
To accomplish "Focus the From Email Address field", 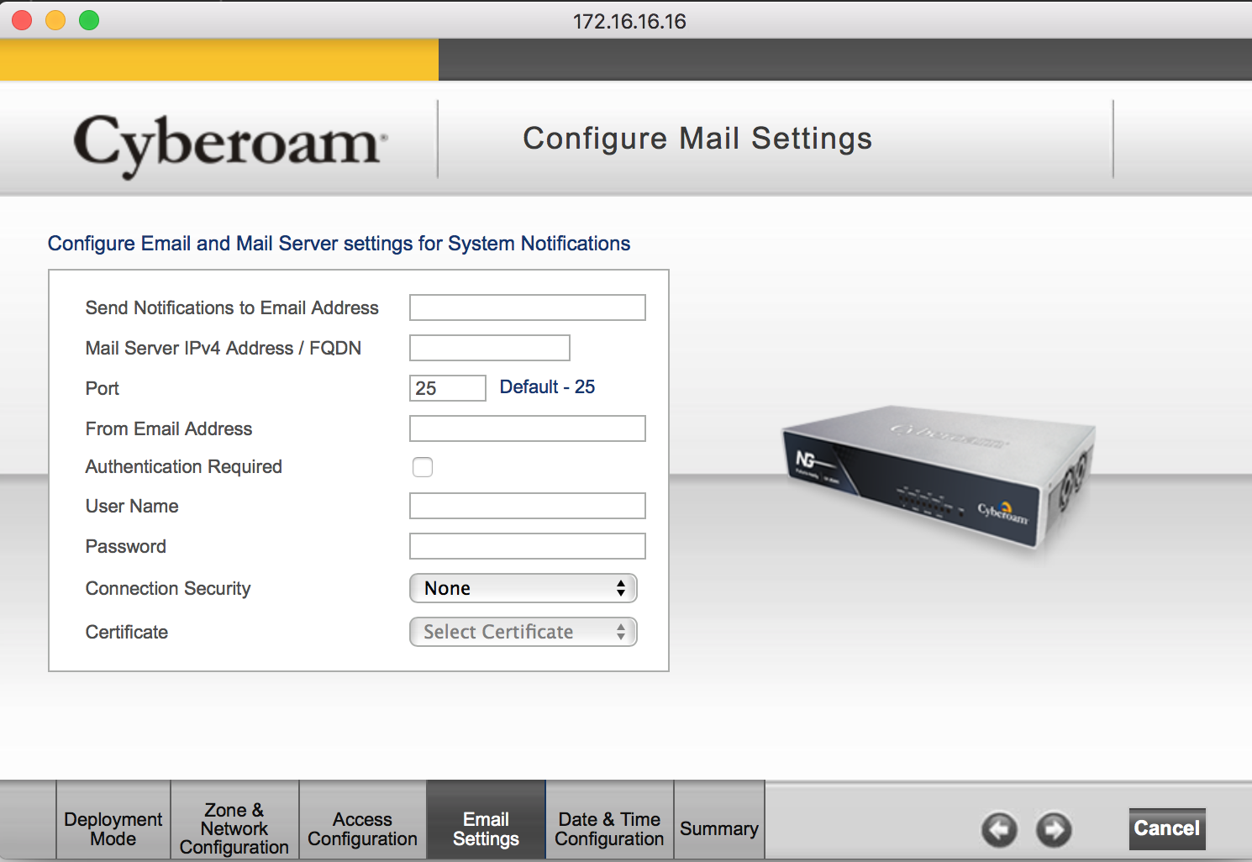I will click(x=528, y=428).
